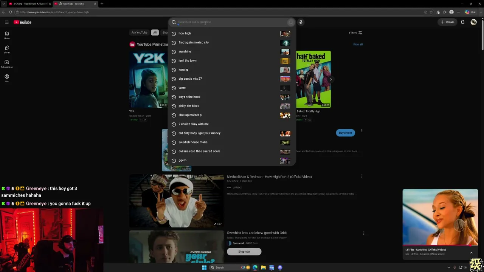484x272 pixels.
Task: Open the YouTube guide hamburger menu
Action: click(x=7, y=22)
